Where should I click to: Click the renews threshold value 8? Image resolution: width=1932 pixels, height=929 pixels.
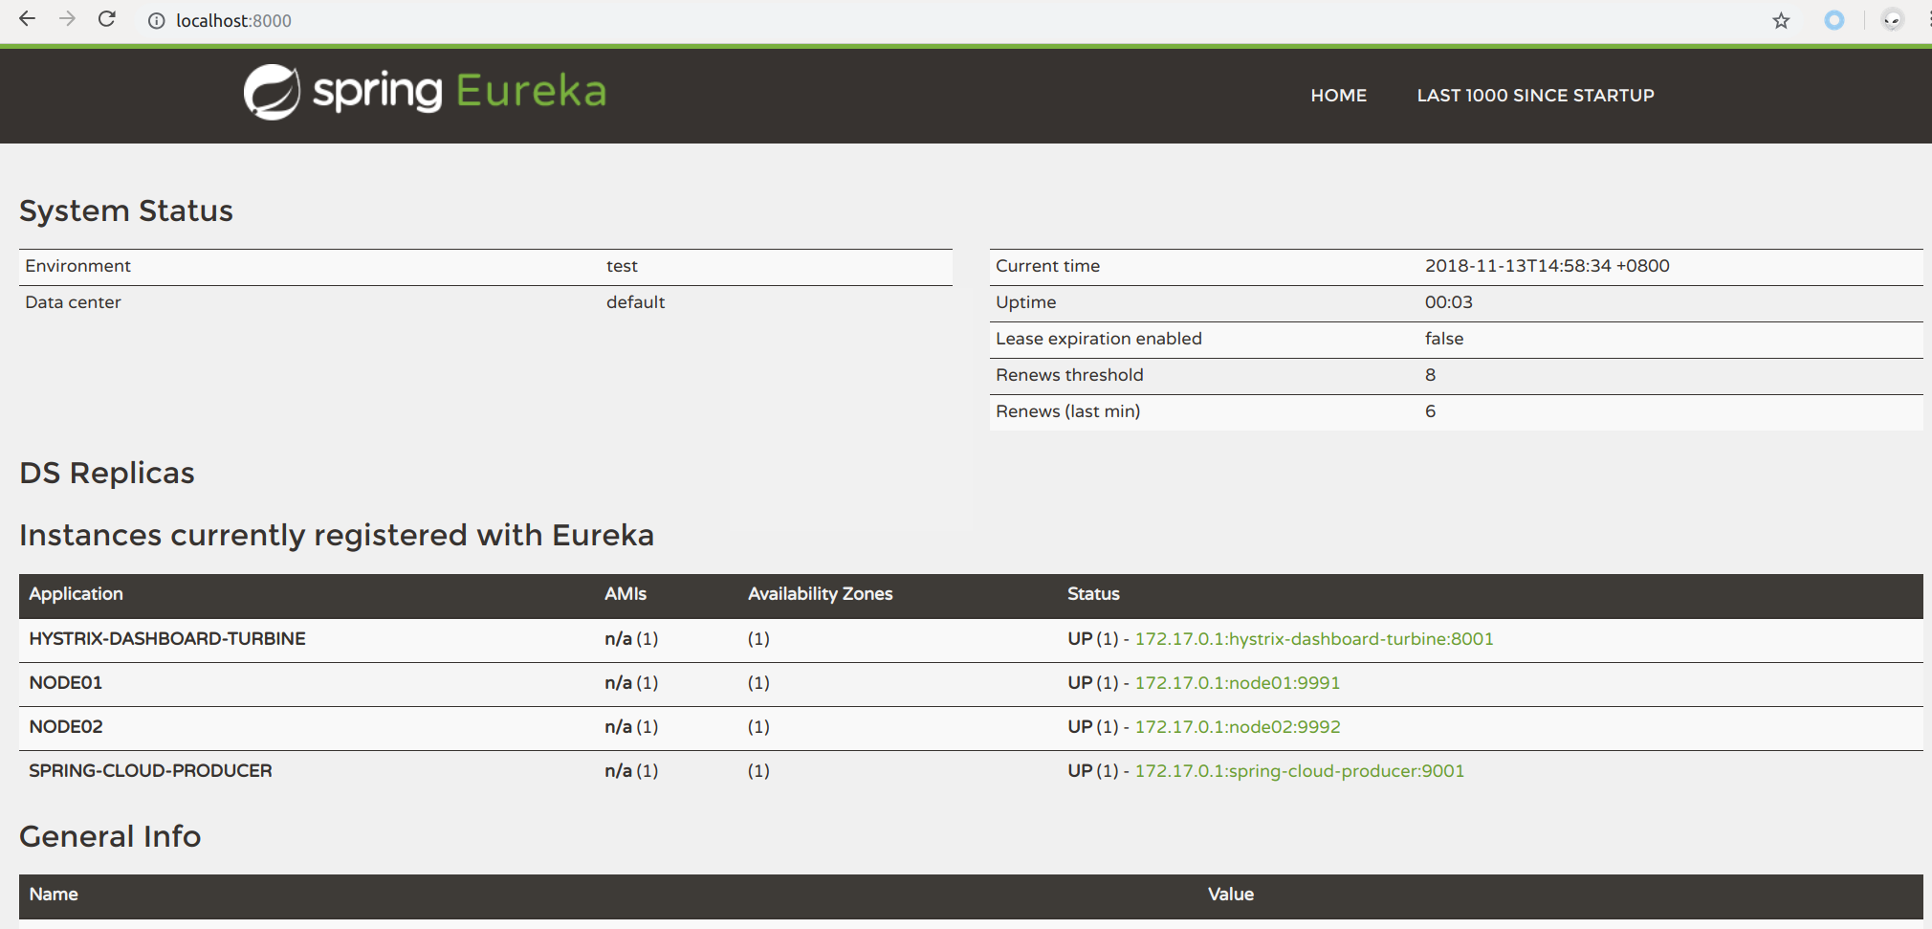[x=1430, y=374]
